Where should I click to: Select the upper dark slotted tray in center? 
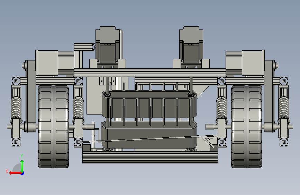coord(149,104)
